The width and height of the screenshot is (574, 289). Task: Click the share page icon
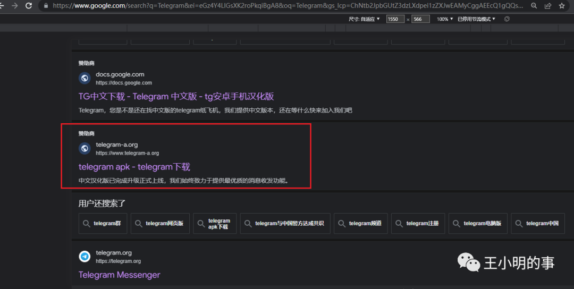click(548, 6)
